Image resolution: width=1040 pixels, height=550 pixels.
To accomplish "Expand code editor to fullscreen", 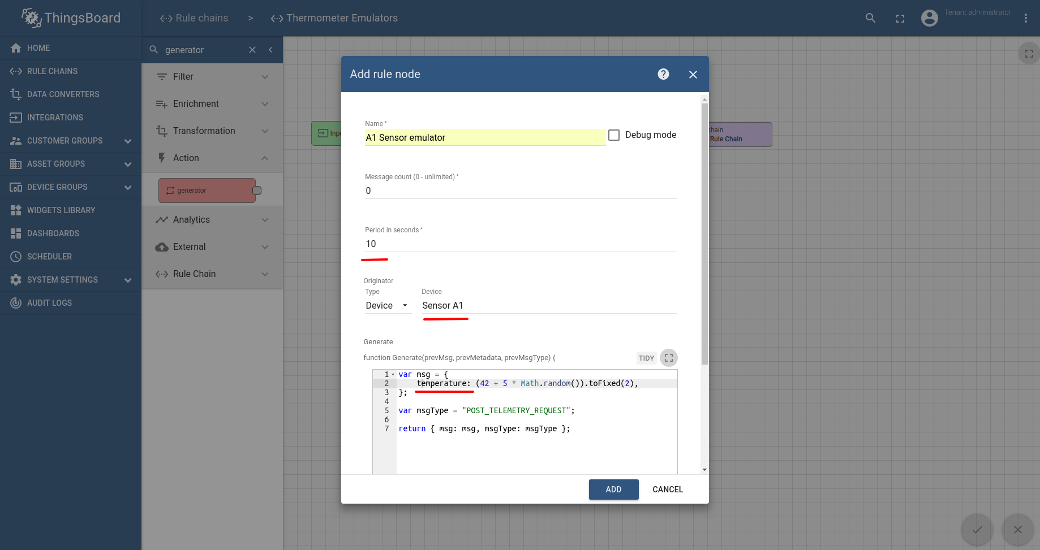I will pos(669,358).
